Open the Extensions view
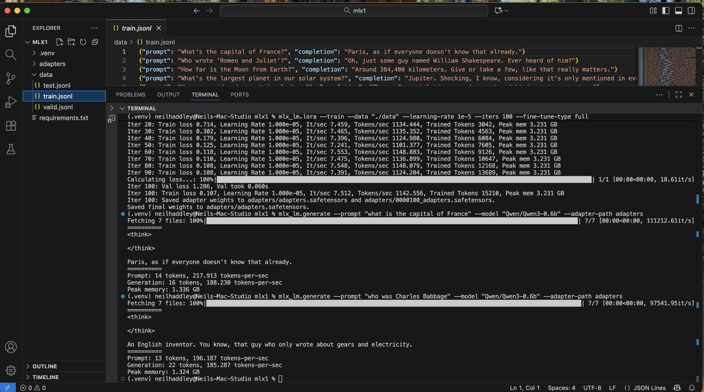The height and width of the screenshot is (392, 704). pos(11,126)
